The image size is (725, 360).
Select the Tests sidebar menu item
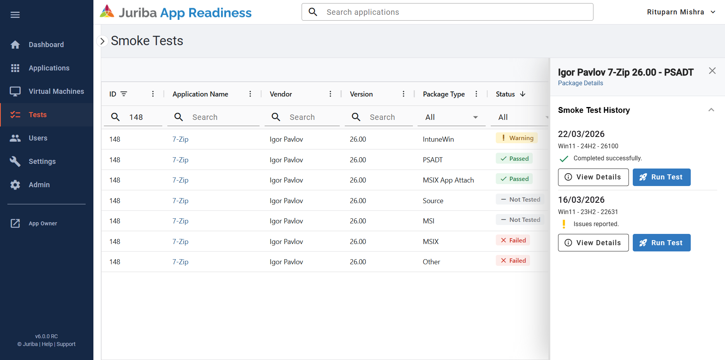tap(47, 115)
